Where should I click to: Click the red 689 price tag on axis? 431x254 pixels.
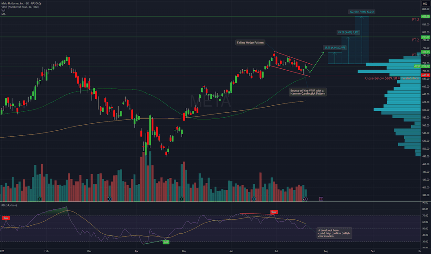pos(425,75)
